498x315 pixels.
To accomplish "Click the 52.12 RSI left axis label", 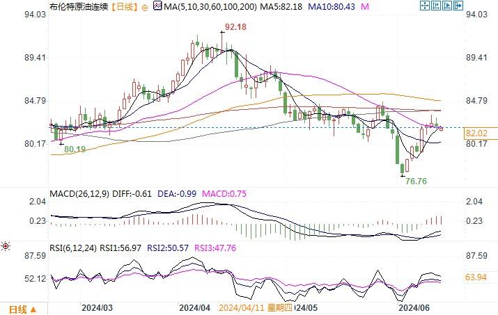I will click(36, 279).
